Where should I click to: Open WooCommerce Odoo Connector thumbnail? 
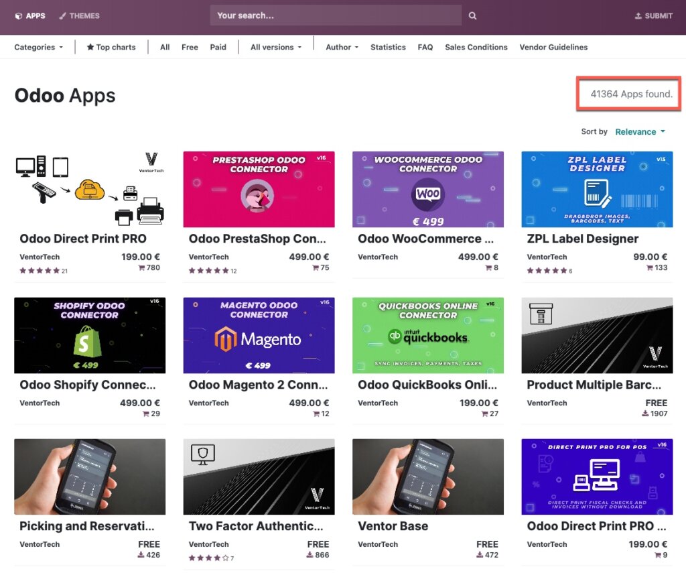click(x=428, y=189)
